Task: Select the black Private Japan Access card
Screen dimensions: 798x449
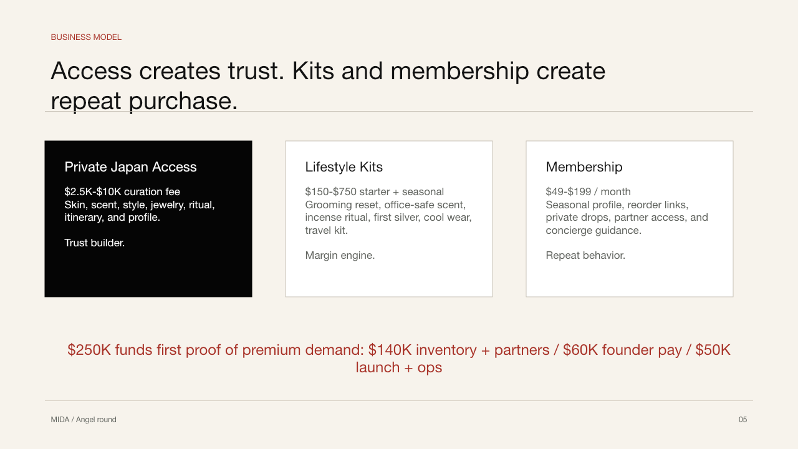Action: pos(148,219)
